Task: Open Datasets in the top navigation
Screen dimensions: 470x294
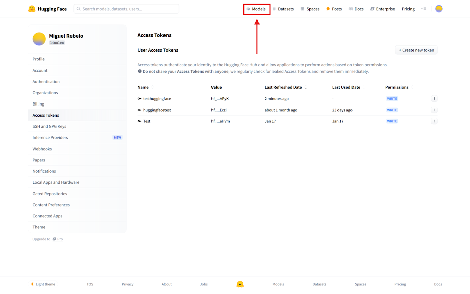Action: 283,9
